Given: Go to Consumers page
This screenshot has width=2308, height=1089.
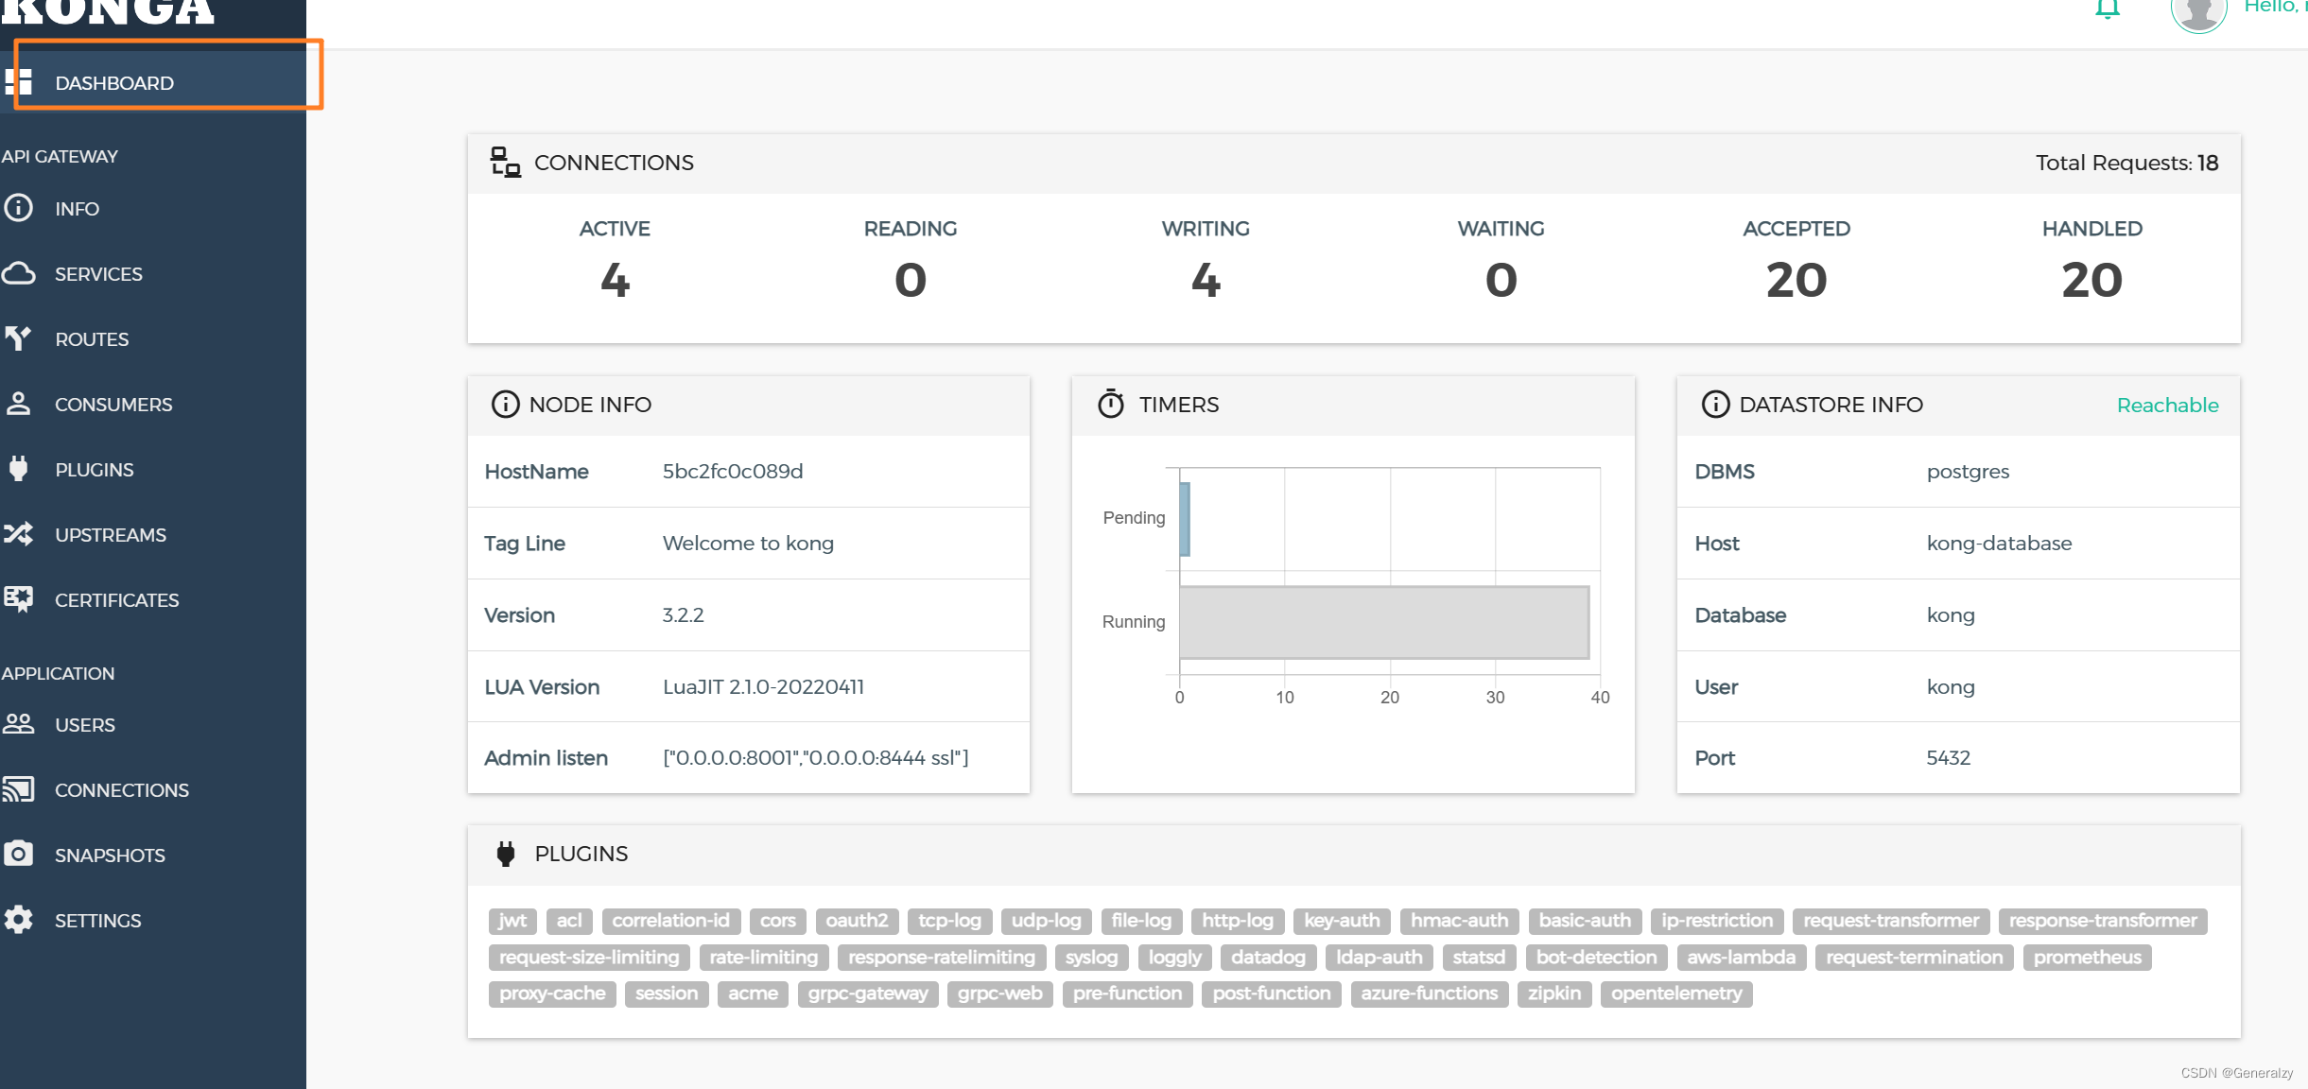Looking at the screenshot, I should pyautogui.click(x=113, y=405).
